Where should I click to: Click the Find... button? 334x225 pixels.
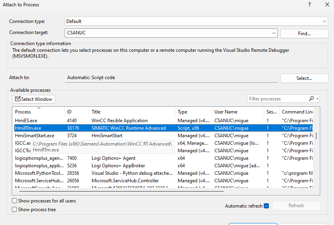click(304, 34)
